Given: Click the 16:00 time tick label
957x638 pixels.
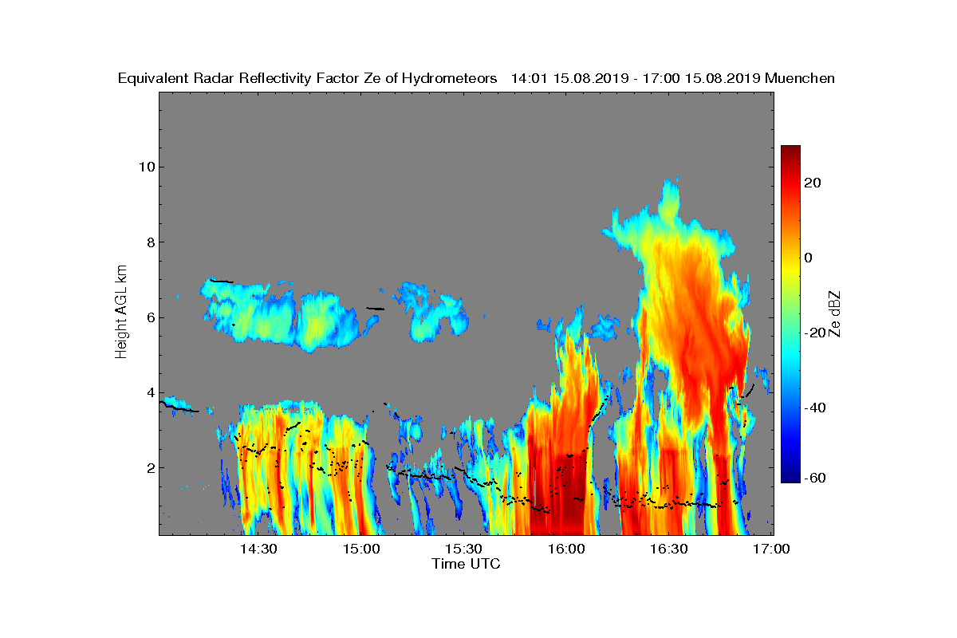Looking at the screenshot, I should (566, 549).
